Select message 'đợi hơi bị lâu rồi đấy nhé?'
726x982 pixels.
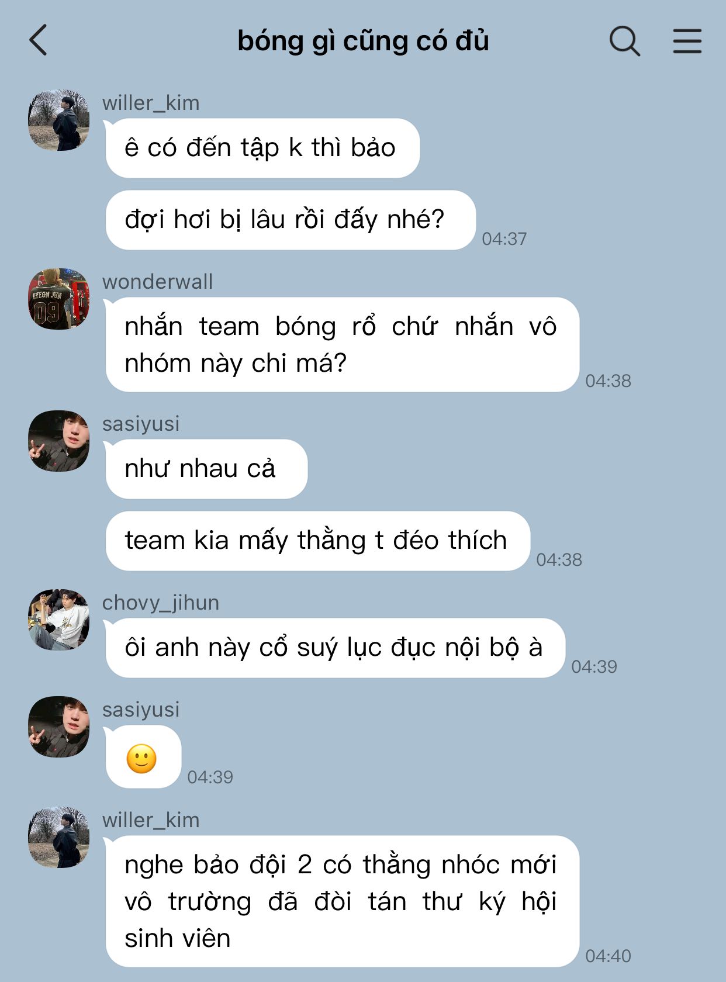coord(291,220)
